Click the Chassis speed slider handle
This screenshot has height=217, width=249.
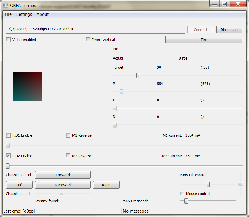pyautogui.click(x=61, y=193)
